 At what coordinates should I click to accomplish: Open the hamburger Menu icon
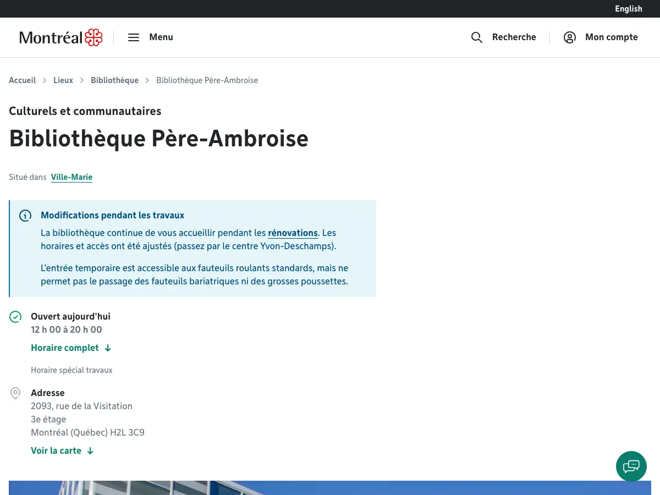pyautogui.click(x=134, y=37)
